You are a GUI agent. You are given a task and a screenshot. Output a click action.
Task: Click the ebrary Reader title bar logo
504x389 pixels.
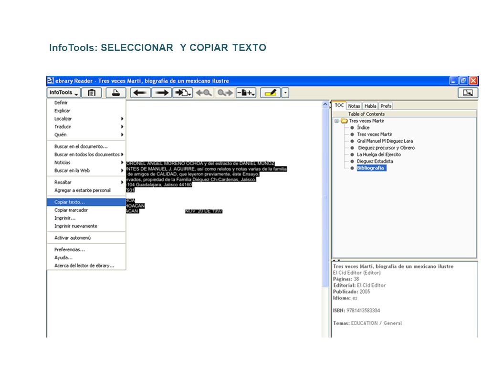[x=50, y=81]
